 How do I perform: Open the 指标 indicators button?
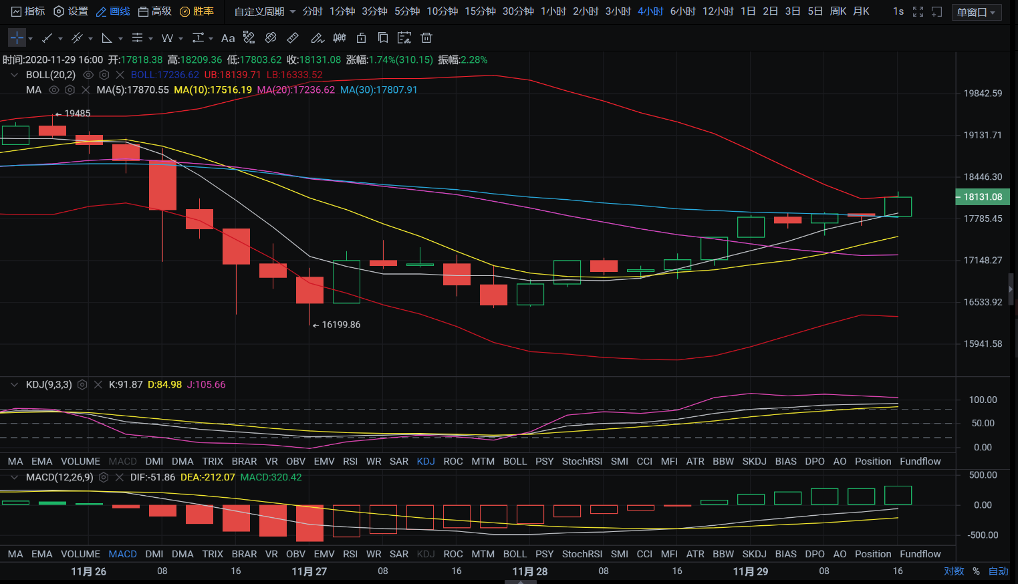coord(28,11)
